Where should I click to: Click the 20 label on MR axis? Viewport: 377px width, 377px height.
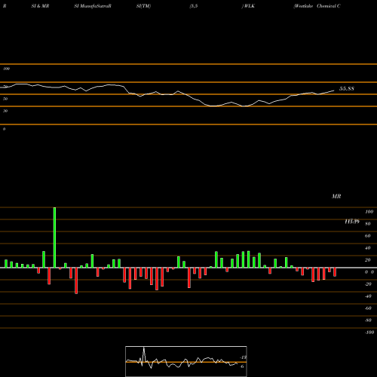[368, 260]
